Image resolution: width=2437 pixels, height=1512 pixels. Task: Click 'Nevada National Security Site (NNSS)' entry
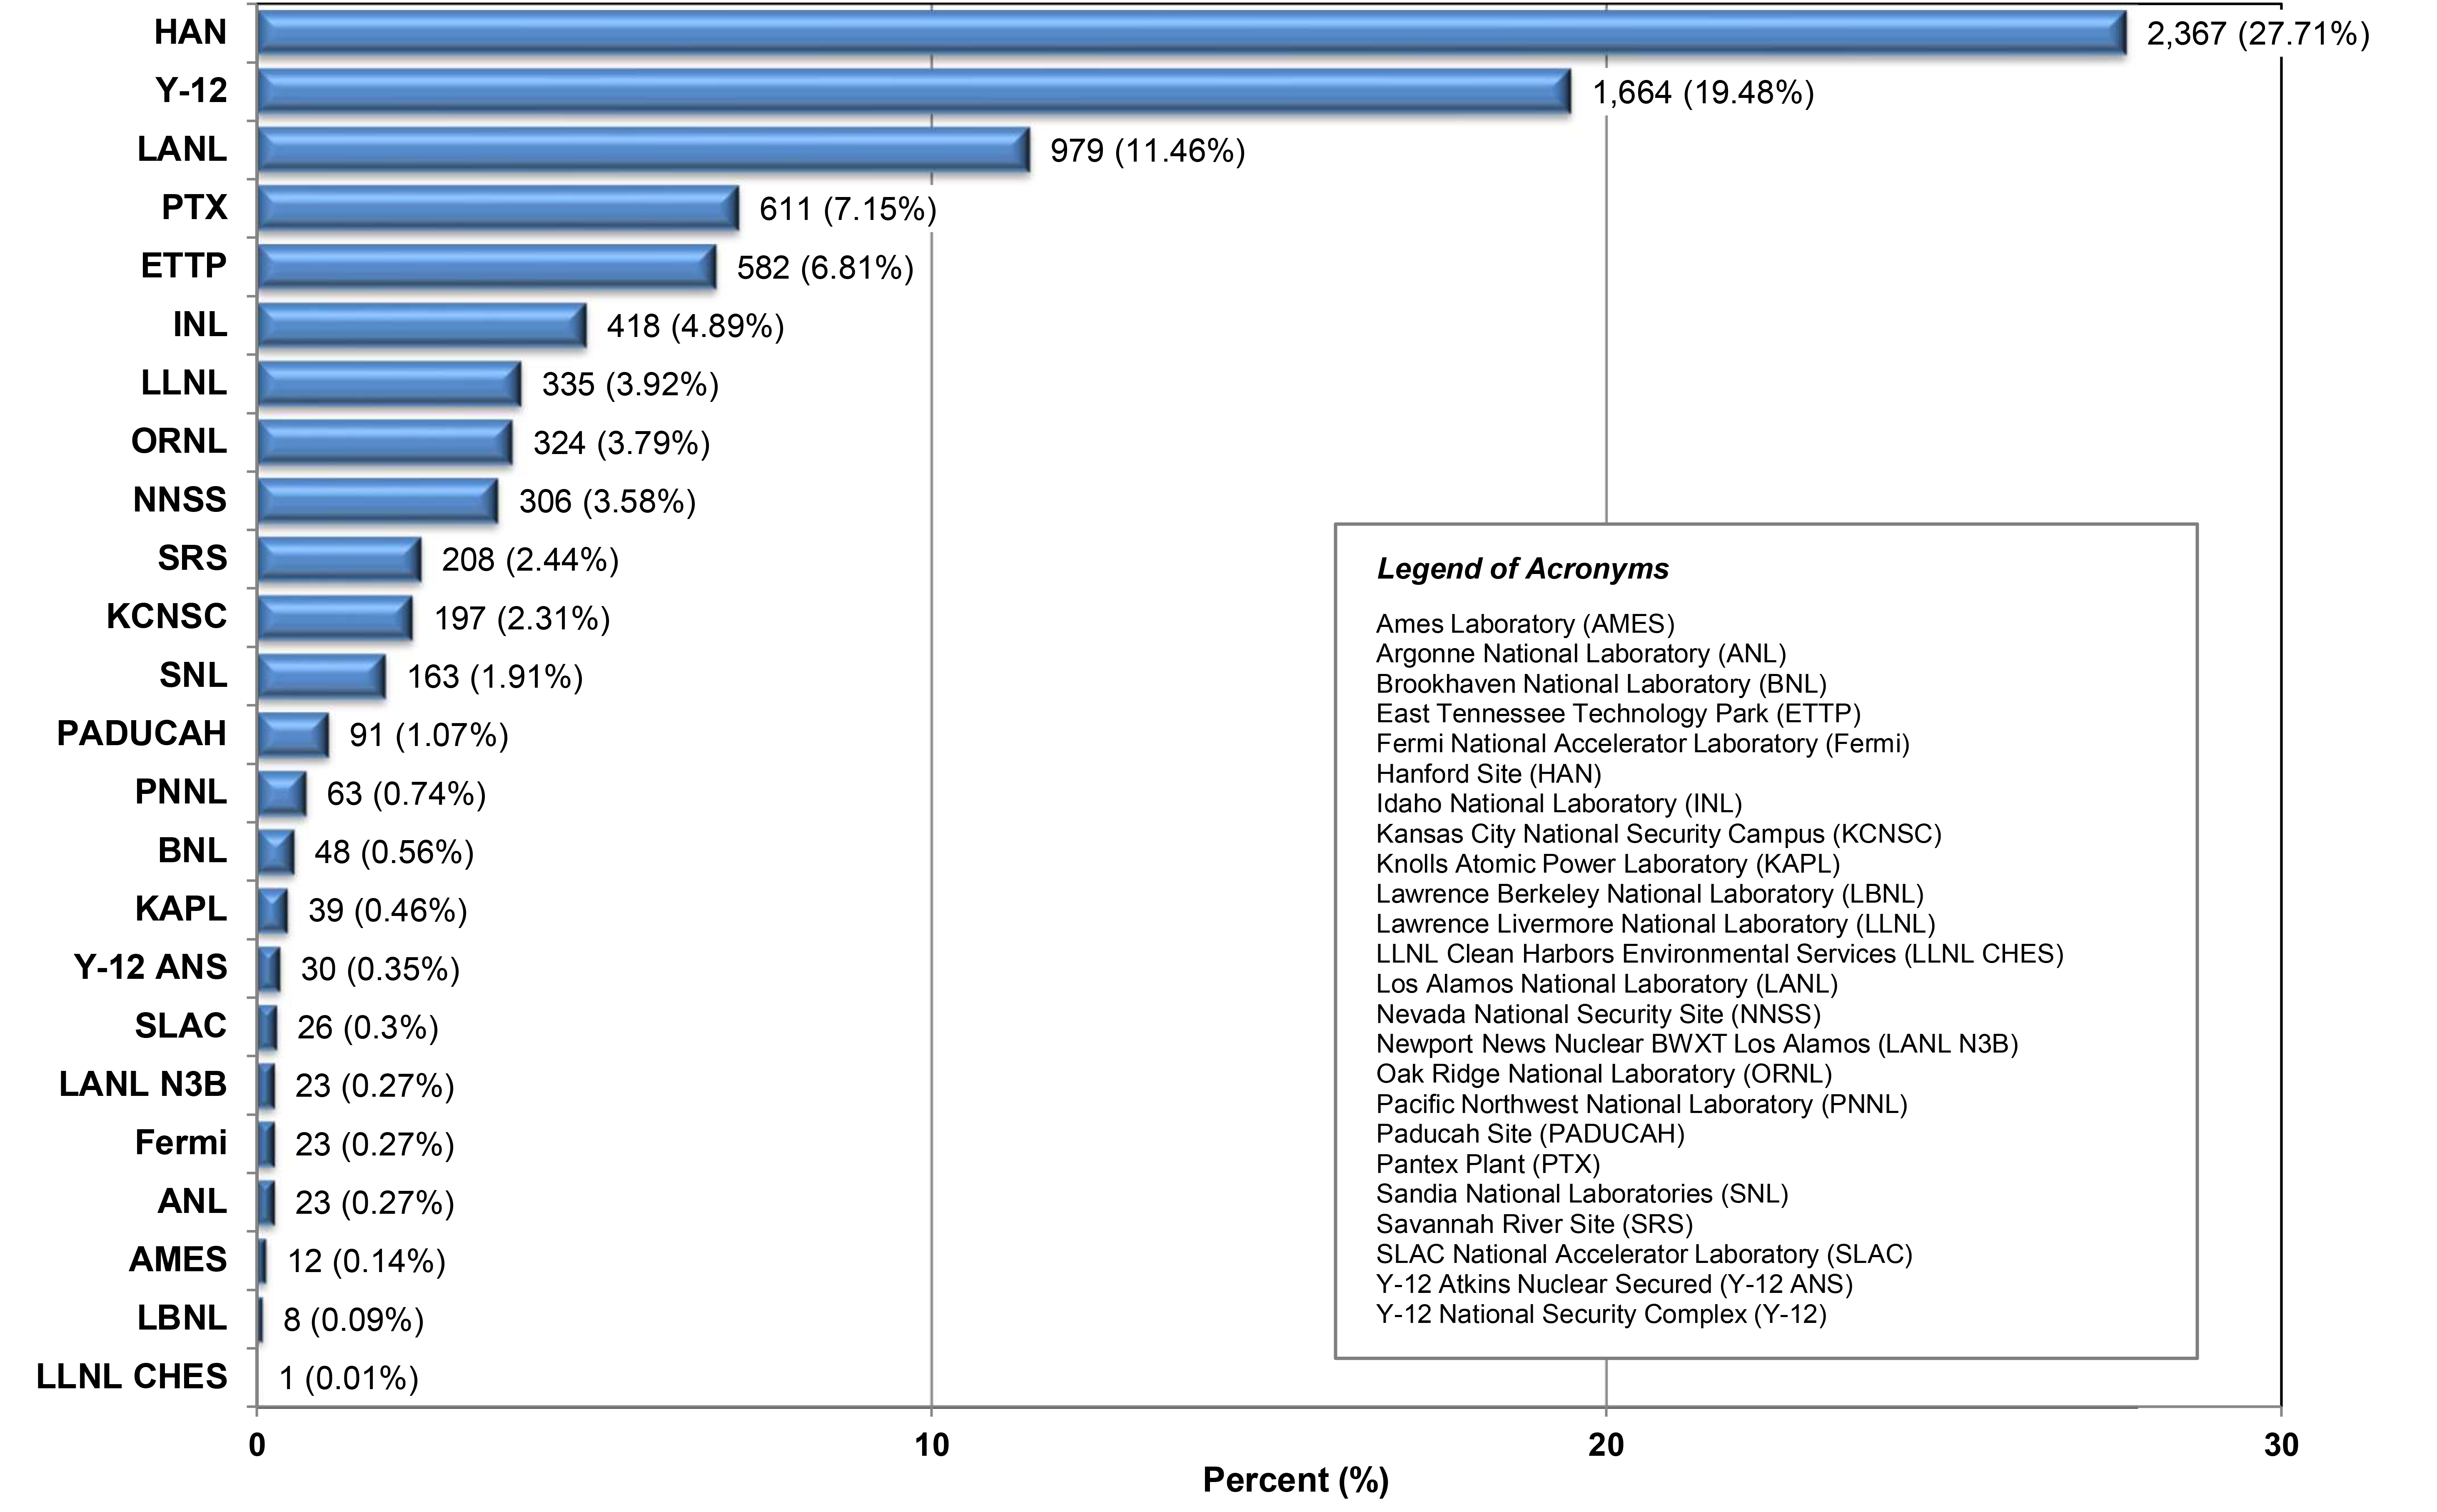coord(1598,1014)
